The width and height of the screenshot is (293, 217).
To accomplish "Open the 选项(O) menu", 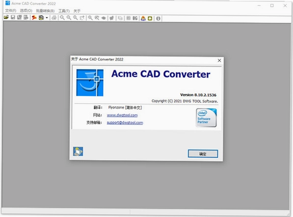I will pos(26,11).
